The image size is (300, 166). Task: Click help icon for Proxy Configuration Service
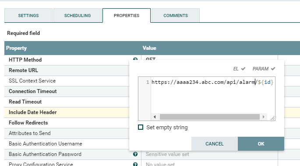(135, 164)
